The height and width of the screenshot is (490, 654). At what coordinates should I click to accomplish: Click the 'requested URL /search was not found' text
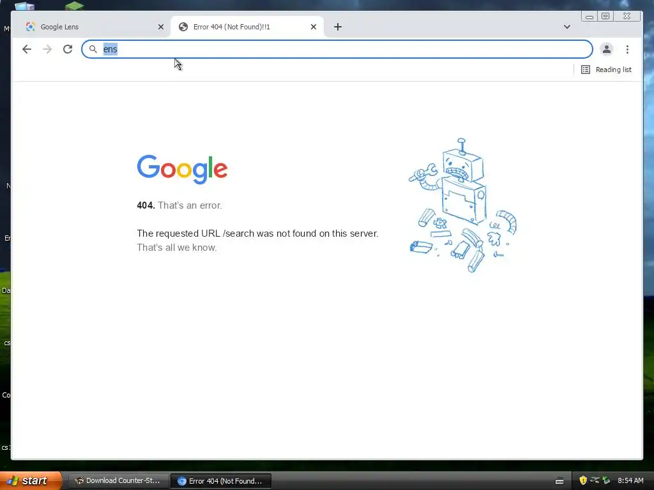tap(257, 234)
